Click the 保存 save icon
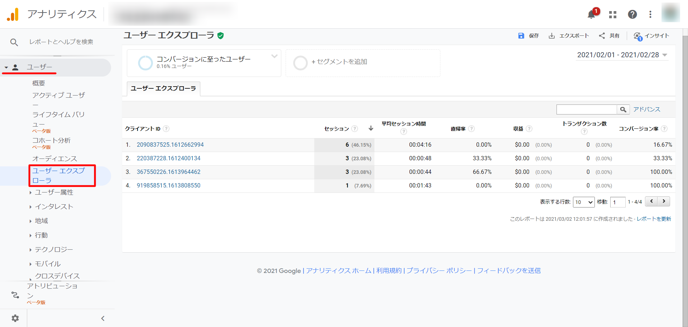The height and width of the screenshot is (327, 688). pos(521,36)
